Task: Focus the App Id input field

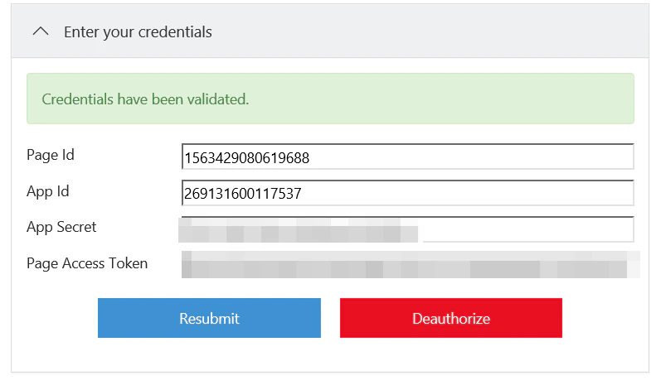Action: coord(408,193)
